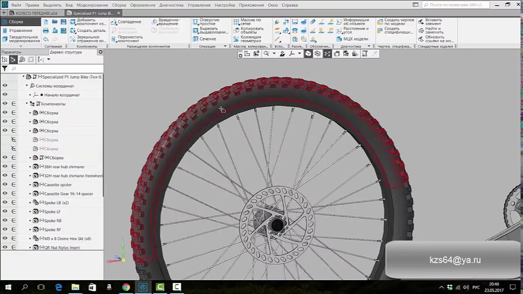Hide the 36H rear hub shimano component

[x=5, y=167]
